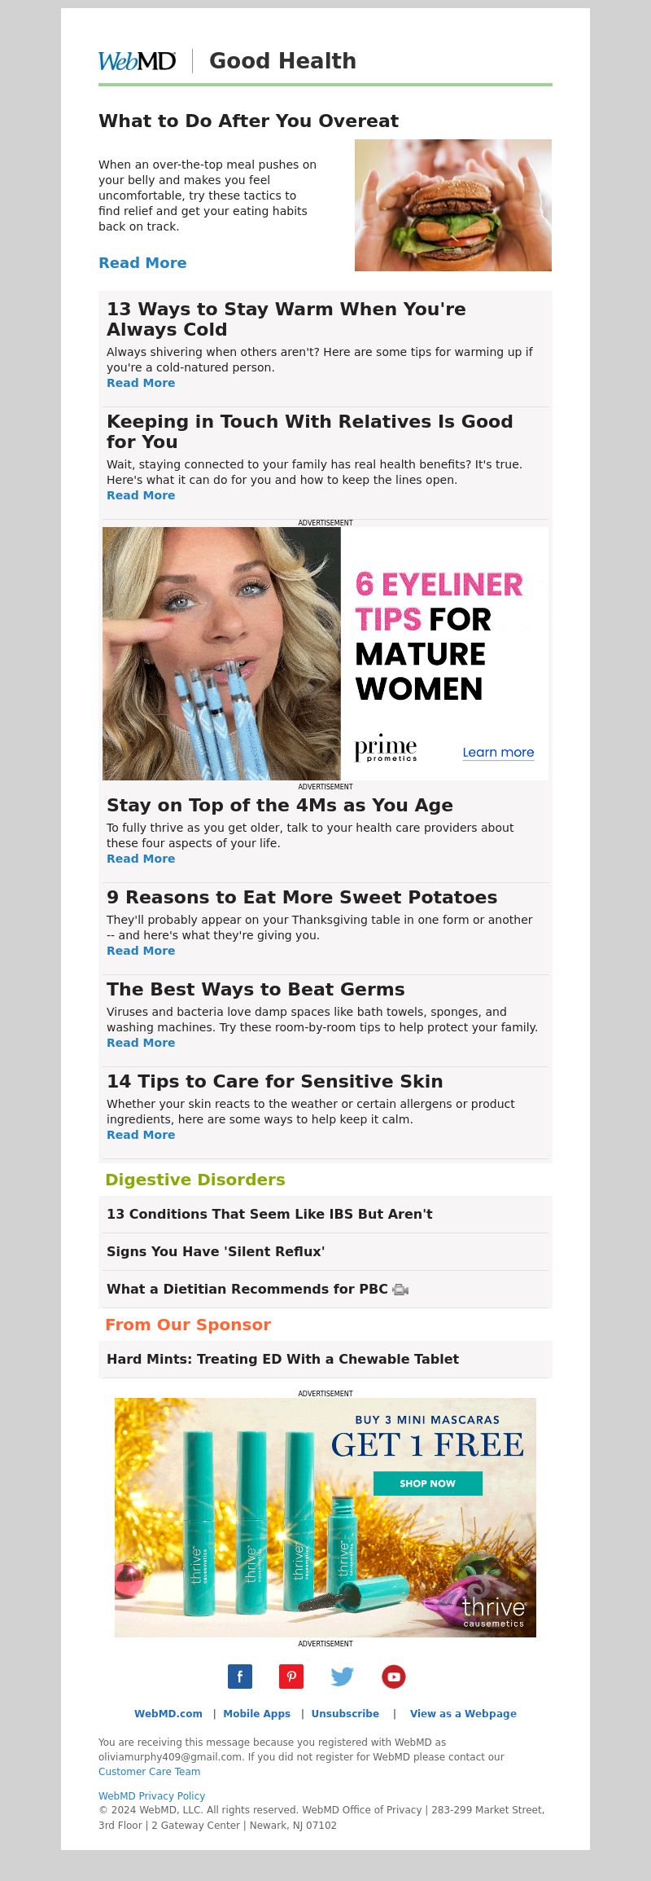The width and height of the screenshot is (651, 1881).
Task: Click video camera icon beside PBC article
Action: click(400, 1290)
